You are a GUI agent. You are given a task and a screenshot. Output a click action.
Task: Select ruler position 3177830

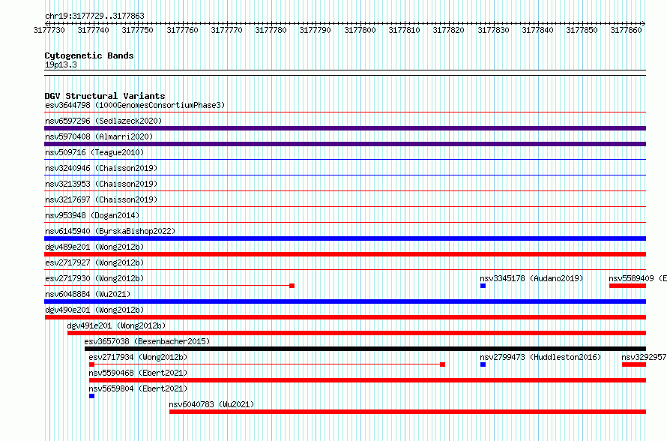pos(493,30)
